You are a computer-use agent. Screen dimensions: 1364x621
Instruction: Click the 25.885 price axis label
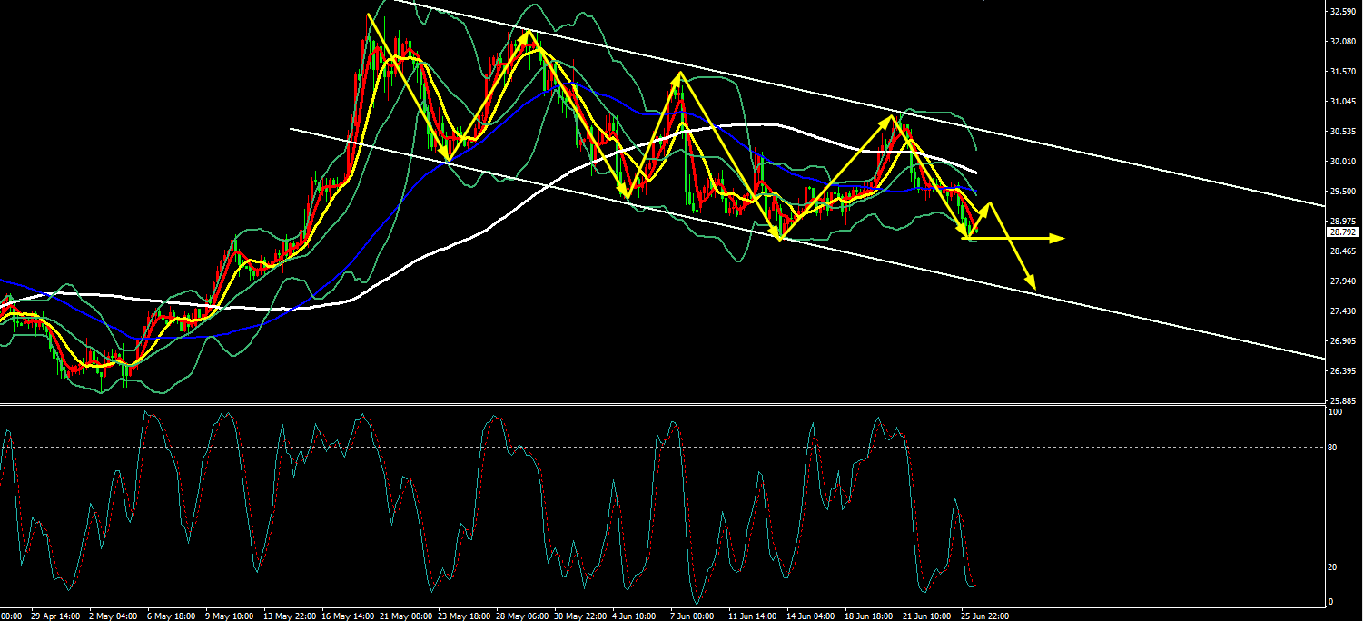point(1343,400)
